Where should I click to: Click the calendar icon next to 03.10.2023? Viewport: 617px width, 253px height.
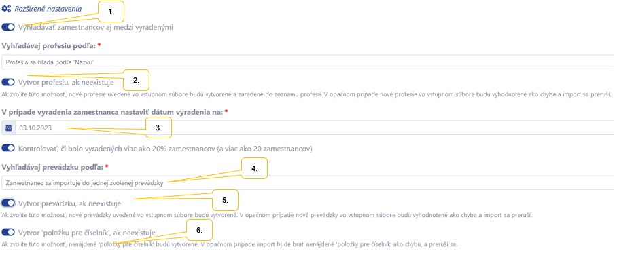(x=8, y=128)
